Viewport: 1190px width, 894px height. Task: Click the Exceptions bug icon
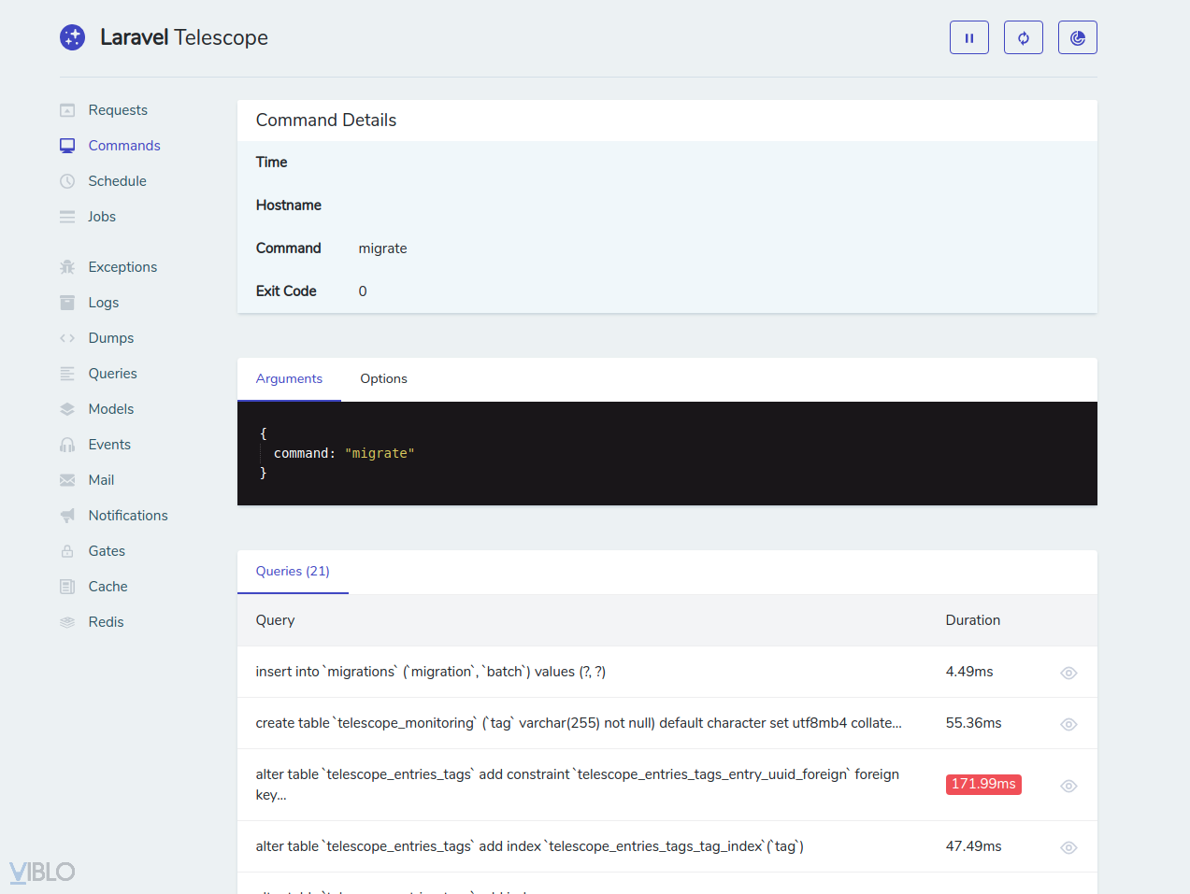[x=67, y=267]
